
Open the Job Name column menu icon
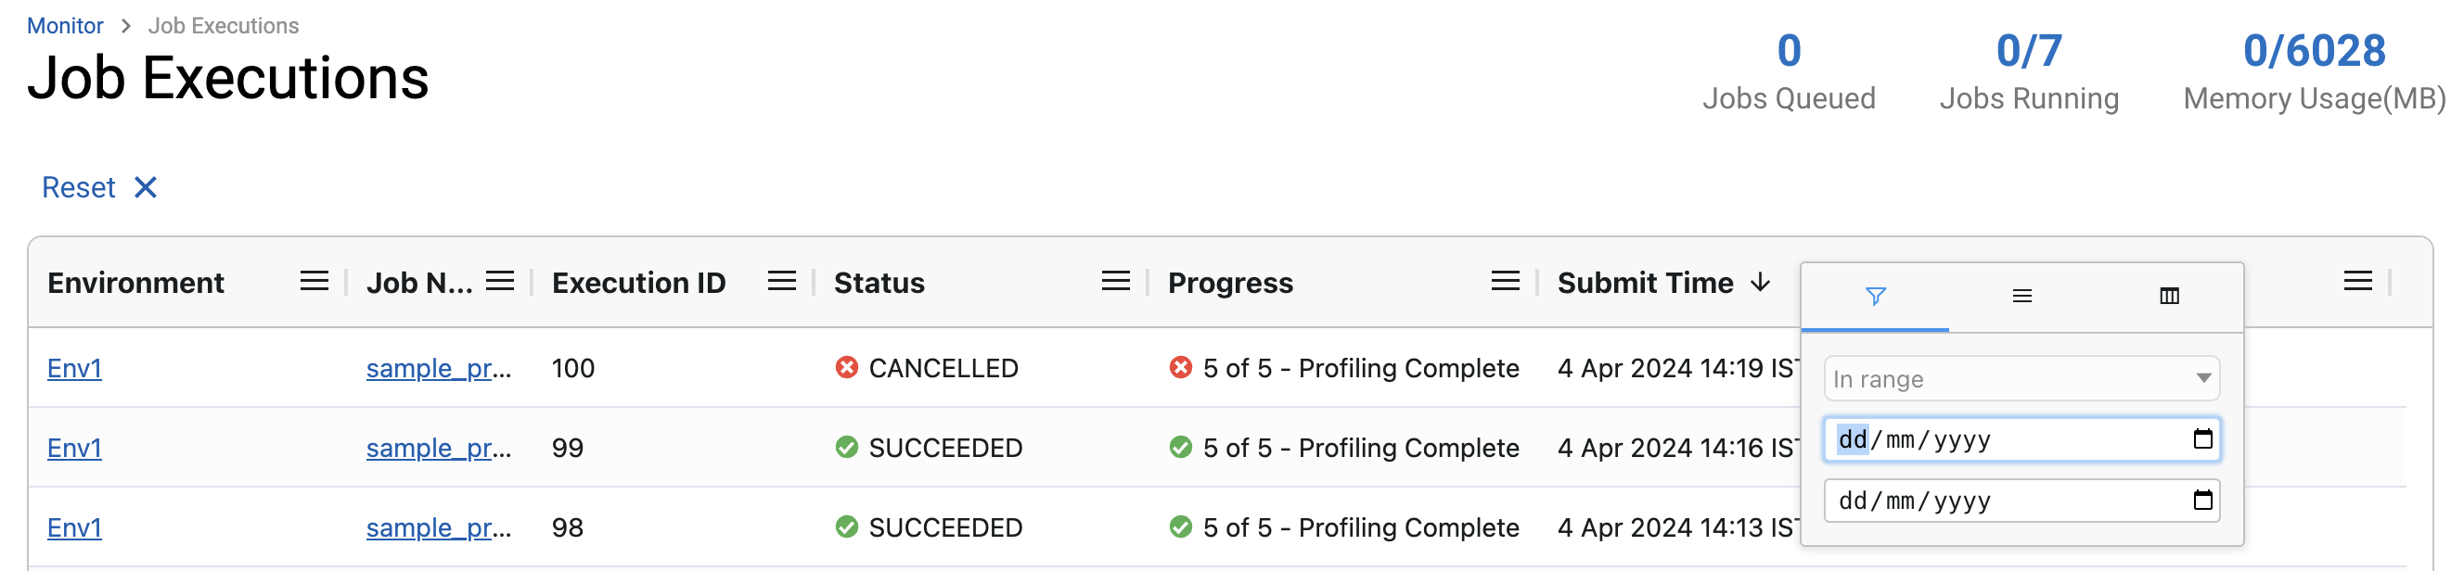(499, 281)
